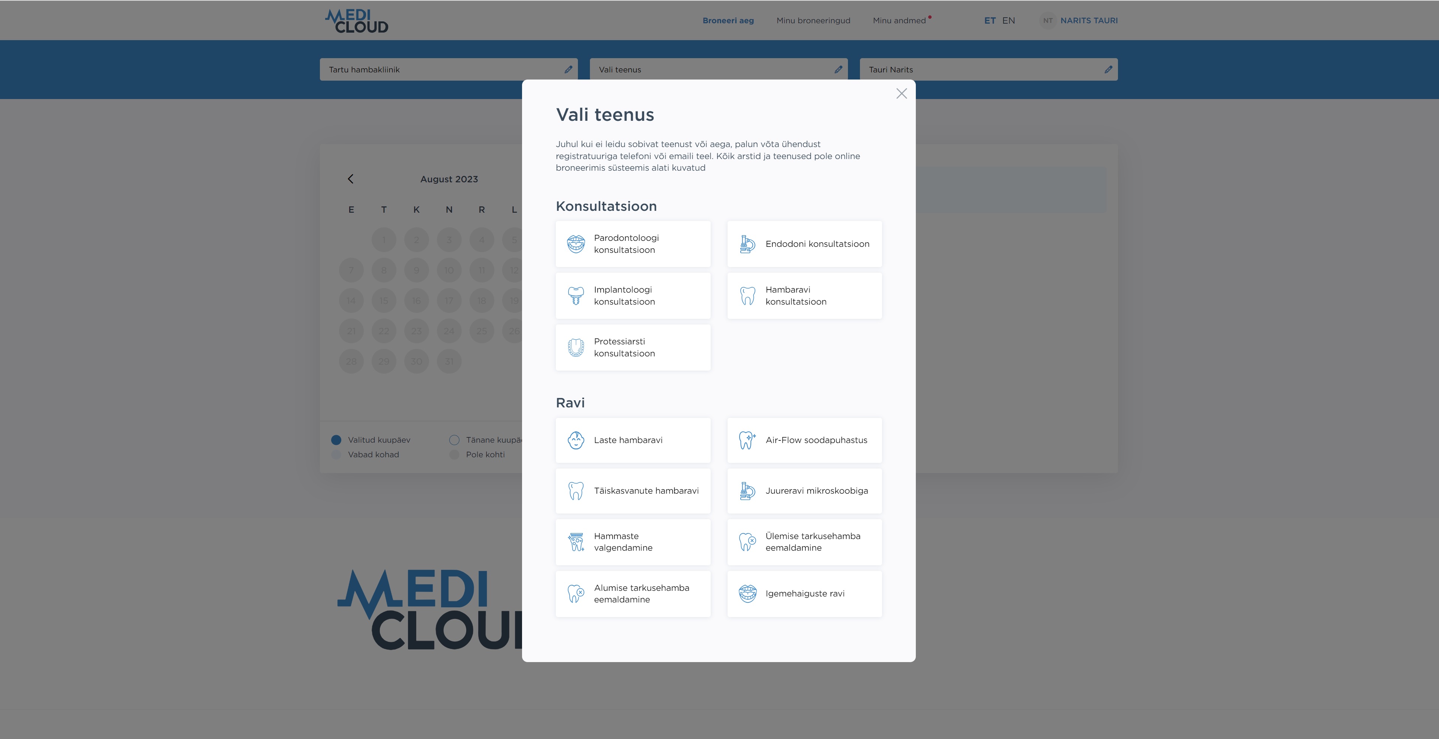Screen dimensions: 1439x739
Task: Edit the Tauri Narits patient selector
Action: 1108,70
